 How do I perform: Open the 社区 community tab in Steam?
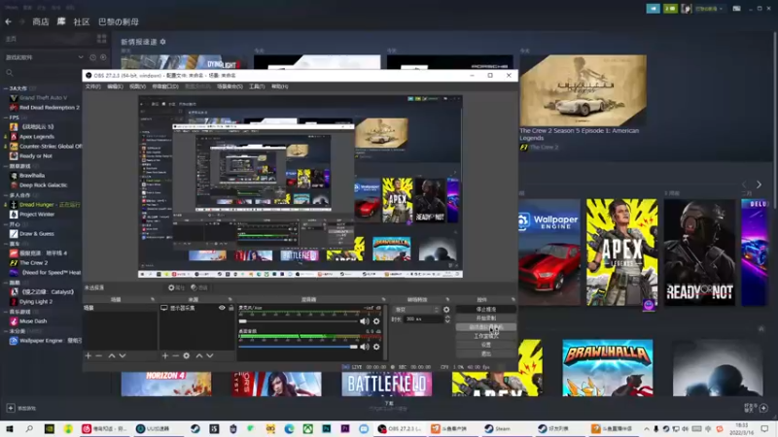[x=82, y=21]
